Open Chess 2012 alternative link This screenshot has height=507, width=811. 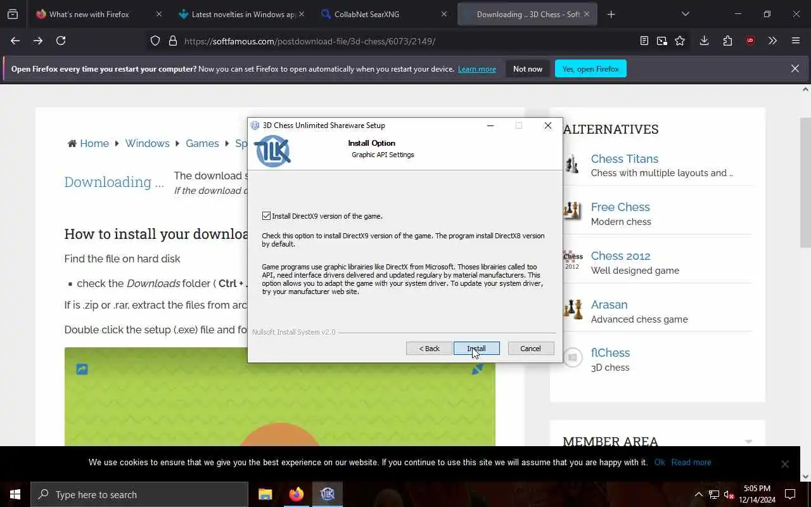tap(621, 255)
